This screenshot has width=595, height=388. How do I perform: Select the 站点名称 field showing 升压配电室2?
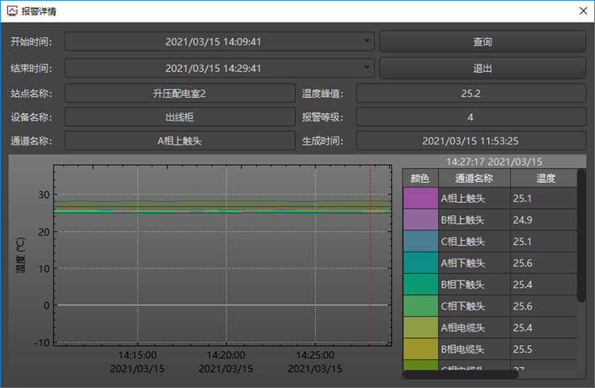click(x=179, y=94)
